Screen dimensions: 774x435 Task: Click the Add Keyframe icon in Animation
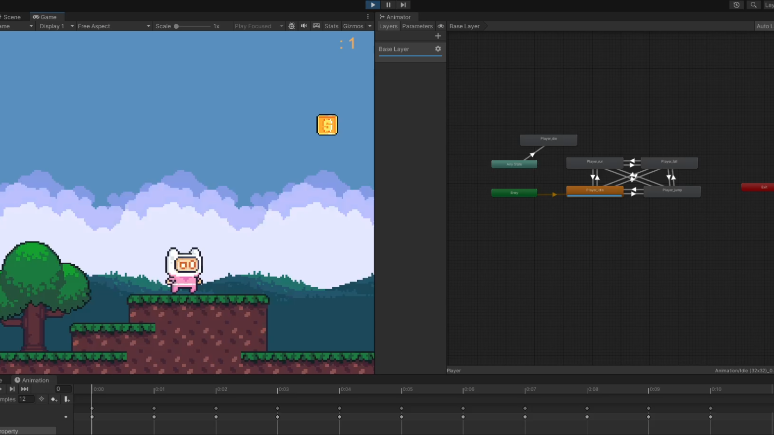(x=54, y=399)
